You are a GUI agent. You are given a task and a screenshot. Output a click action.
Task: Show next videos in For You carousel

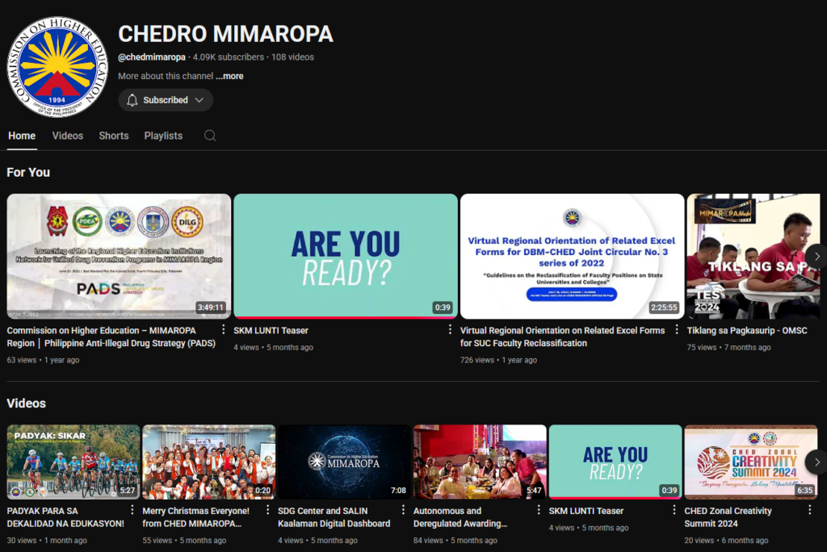[x=817, y=257]
